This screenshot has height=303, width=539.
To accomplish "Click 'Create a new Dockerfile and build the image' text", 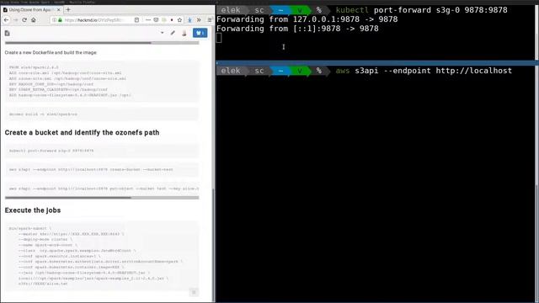I will click(51, 52).
